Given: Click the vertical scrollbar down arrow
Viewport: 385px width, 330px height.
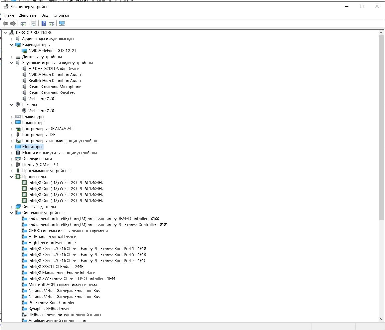Looking at the screenshot, I should pyautogui.click(x=381, y=319).
